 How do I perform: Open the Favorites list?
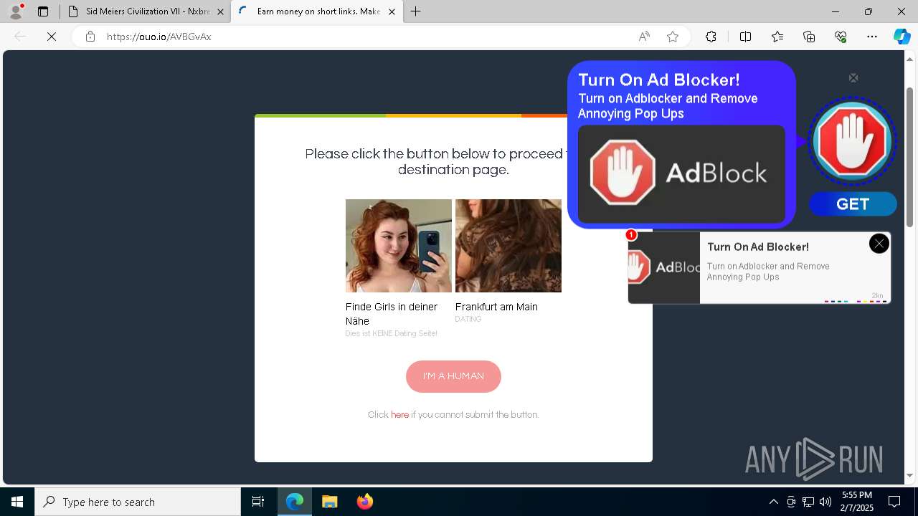(x=777, y=37)
